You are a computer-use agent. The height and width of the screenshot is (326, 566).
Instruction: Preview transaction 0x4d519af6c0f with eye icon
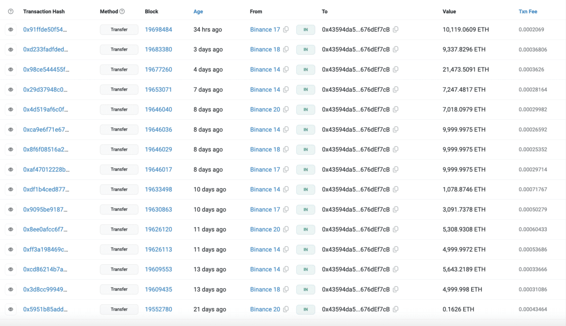click(10, 109)
